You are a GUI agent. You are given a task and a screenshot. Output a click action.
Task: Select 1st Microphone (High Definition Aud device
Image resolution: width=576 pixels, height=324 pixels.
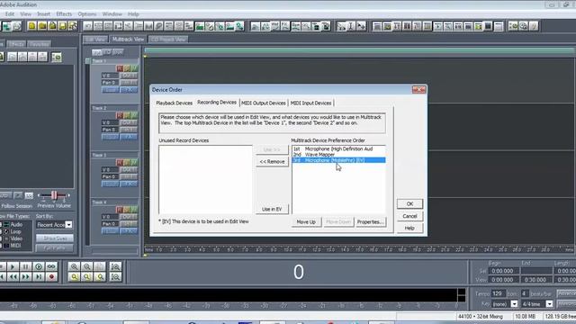pos(338,148)
